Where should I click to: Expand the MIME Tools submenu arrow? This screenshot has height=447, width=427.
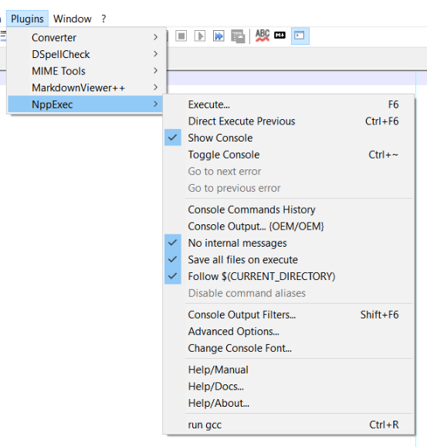(x=155, y=70)
